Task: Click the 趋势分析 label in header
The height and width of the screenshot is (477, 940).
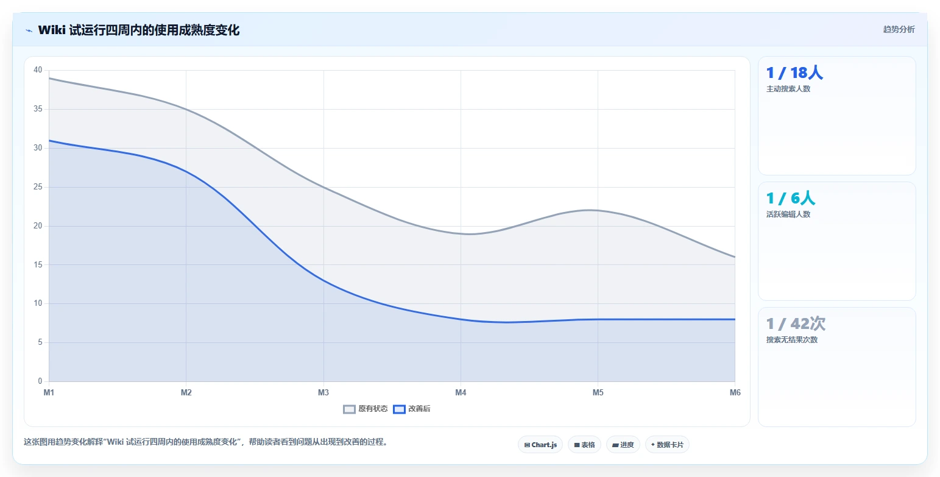Action: pos(899,29)
